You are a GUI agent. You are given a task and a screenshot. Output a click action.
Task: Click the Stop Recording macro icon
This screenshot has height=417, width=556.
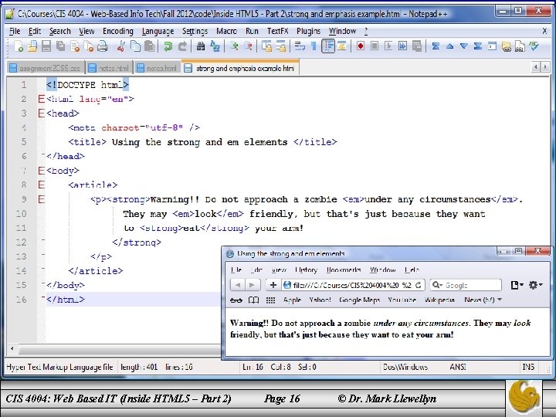pyautogui.click(x=375, y=46)
